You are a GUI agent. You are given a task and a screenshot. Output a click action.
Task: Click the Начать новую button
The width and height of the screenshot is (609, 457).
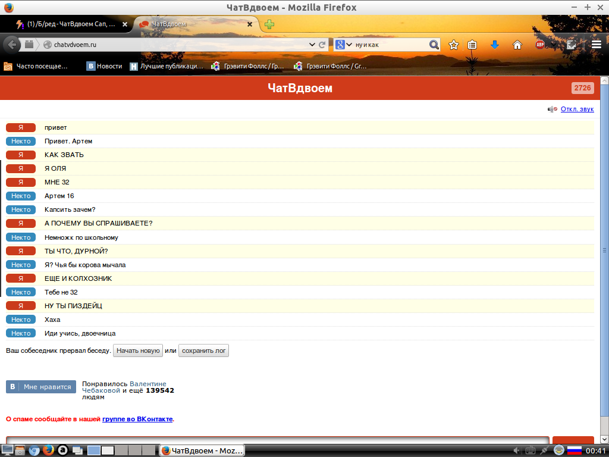point(138,350)
